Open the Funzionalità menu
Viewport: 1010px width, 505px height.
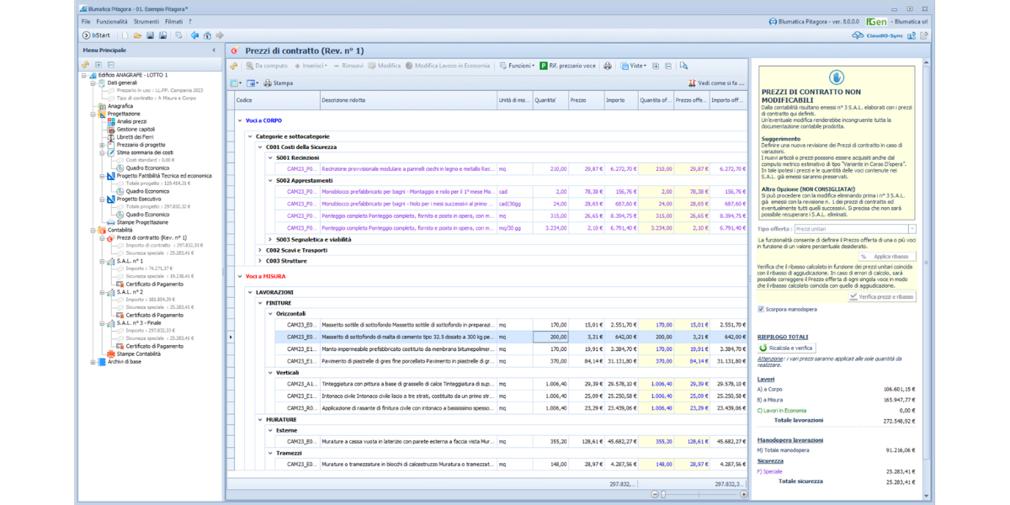coord(112,21)
